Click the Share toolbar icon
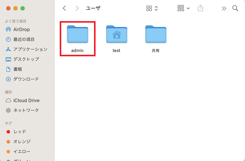The width and height of the screenshot is (245, 161). pos(200,8)
